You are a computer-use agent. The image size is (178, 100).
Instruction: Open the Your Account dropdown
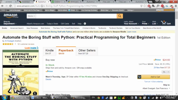(x=131, y=23)
